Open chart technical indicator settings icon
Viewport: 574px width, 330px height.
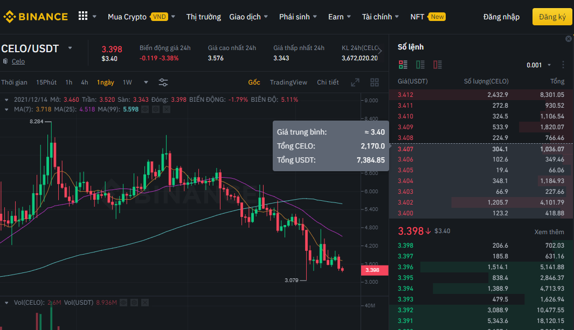click(163, 82)
